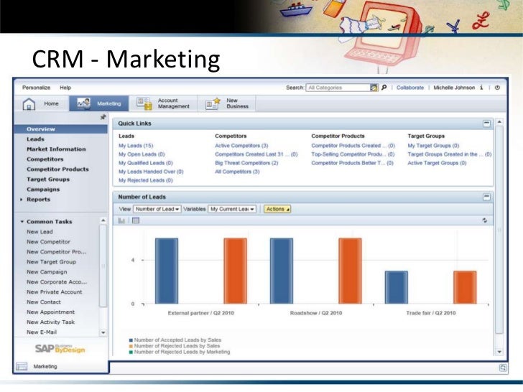Collapse the Common Tasks section

click(22, 221)
